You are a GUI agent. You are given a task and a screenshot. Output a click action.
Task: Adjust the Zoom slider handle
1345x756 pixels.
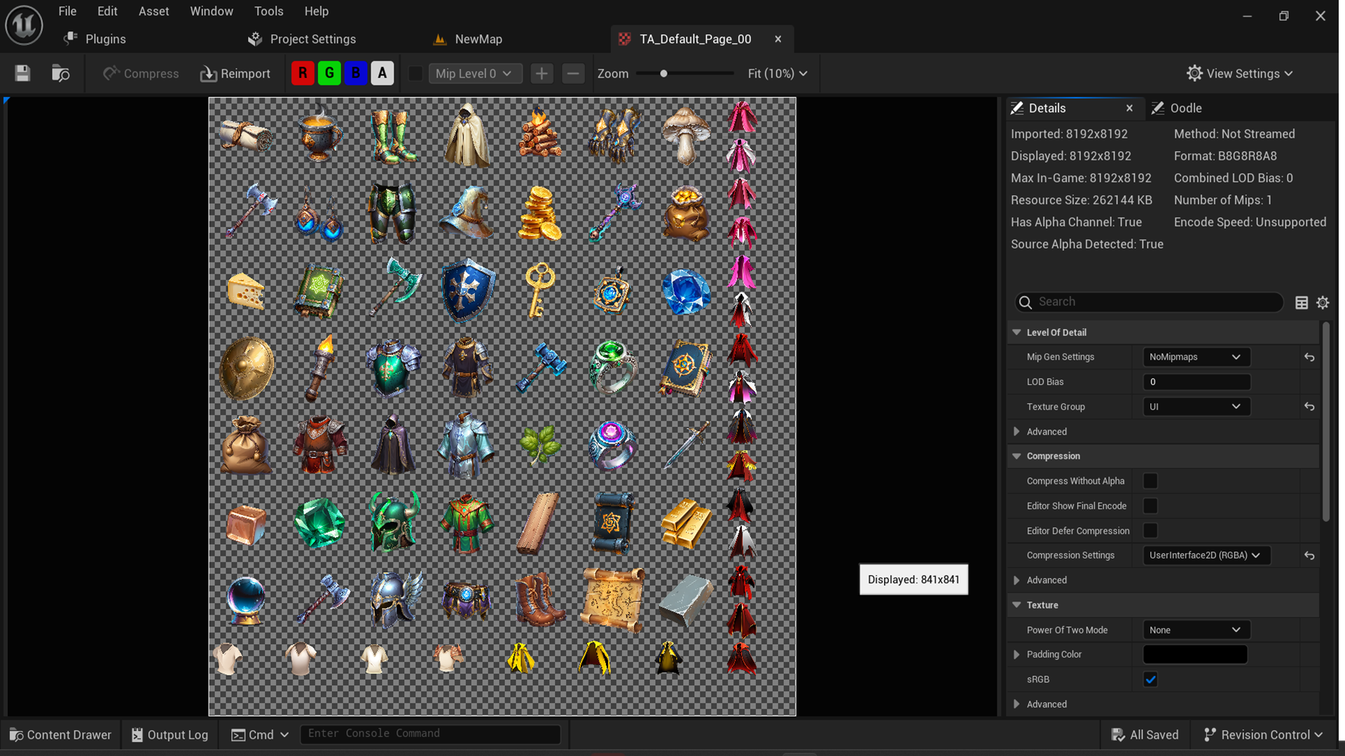click(x=663, y=73)
